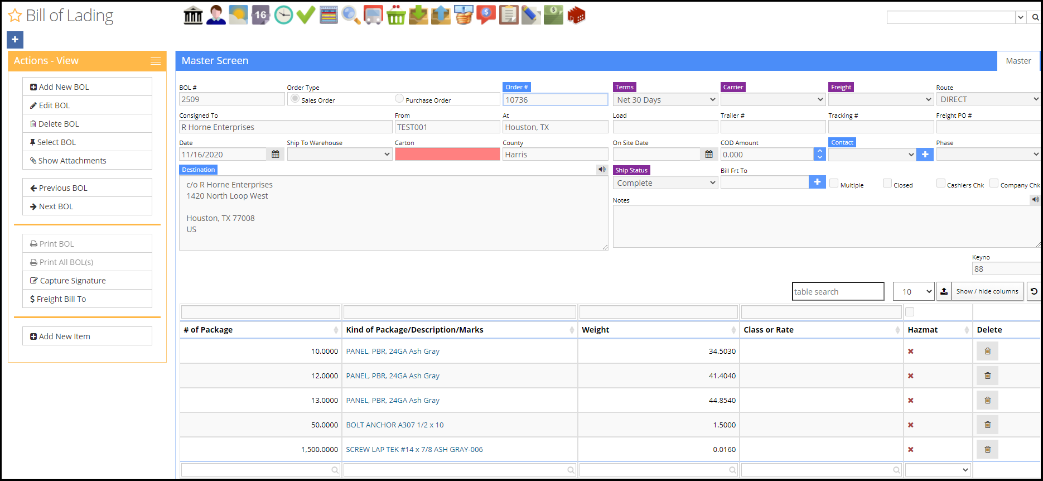
Task: Click the weather sun-and-cloud toolbar icon
Action: coord(238,15)
